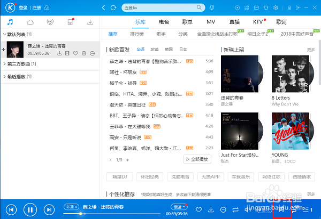This screenshot has height=219, width=321.
Task: Toggle desktop lyrics 词 button
Action: (282, 209)
